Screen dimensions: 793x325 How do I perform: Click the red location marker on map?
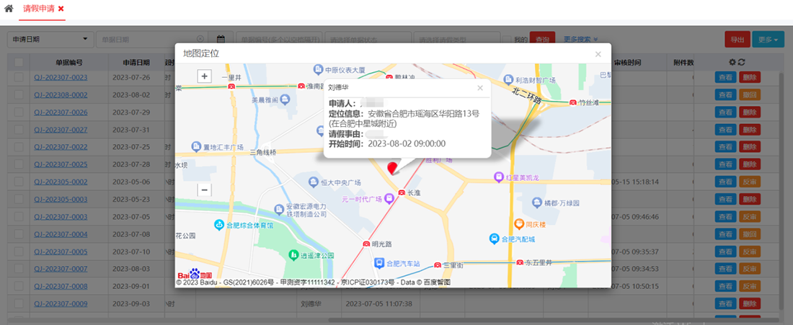point(392,169)
